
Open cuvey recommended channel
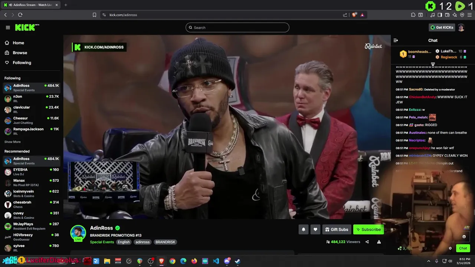pos(32,215)
